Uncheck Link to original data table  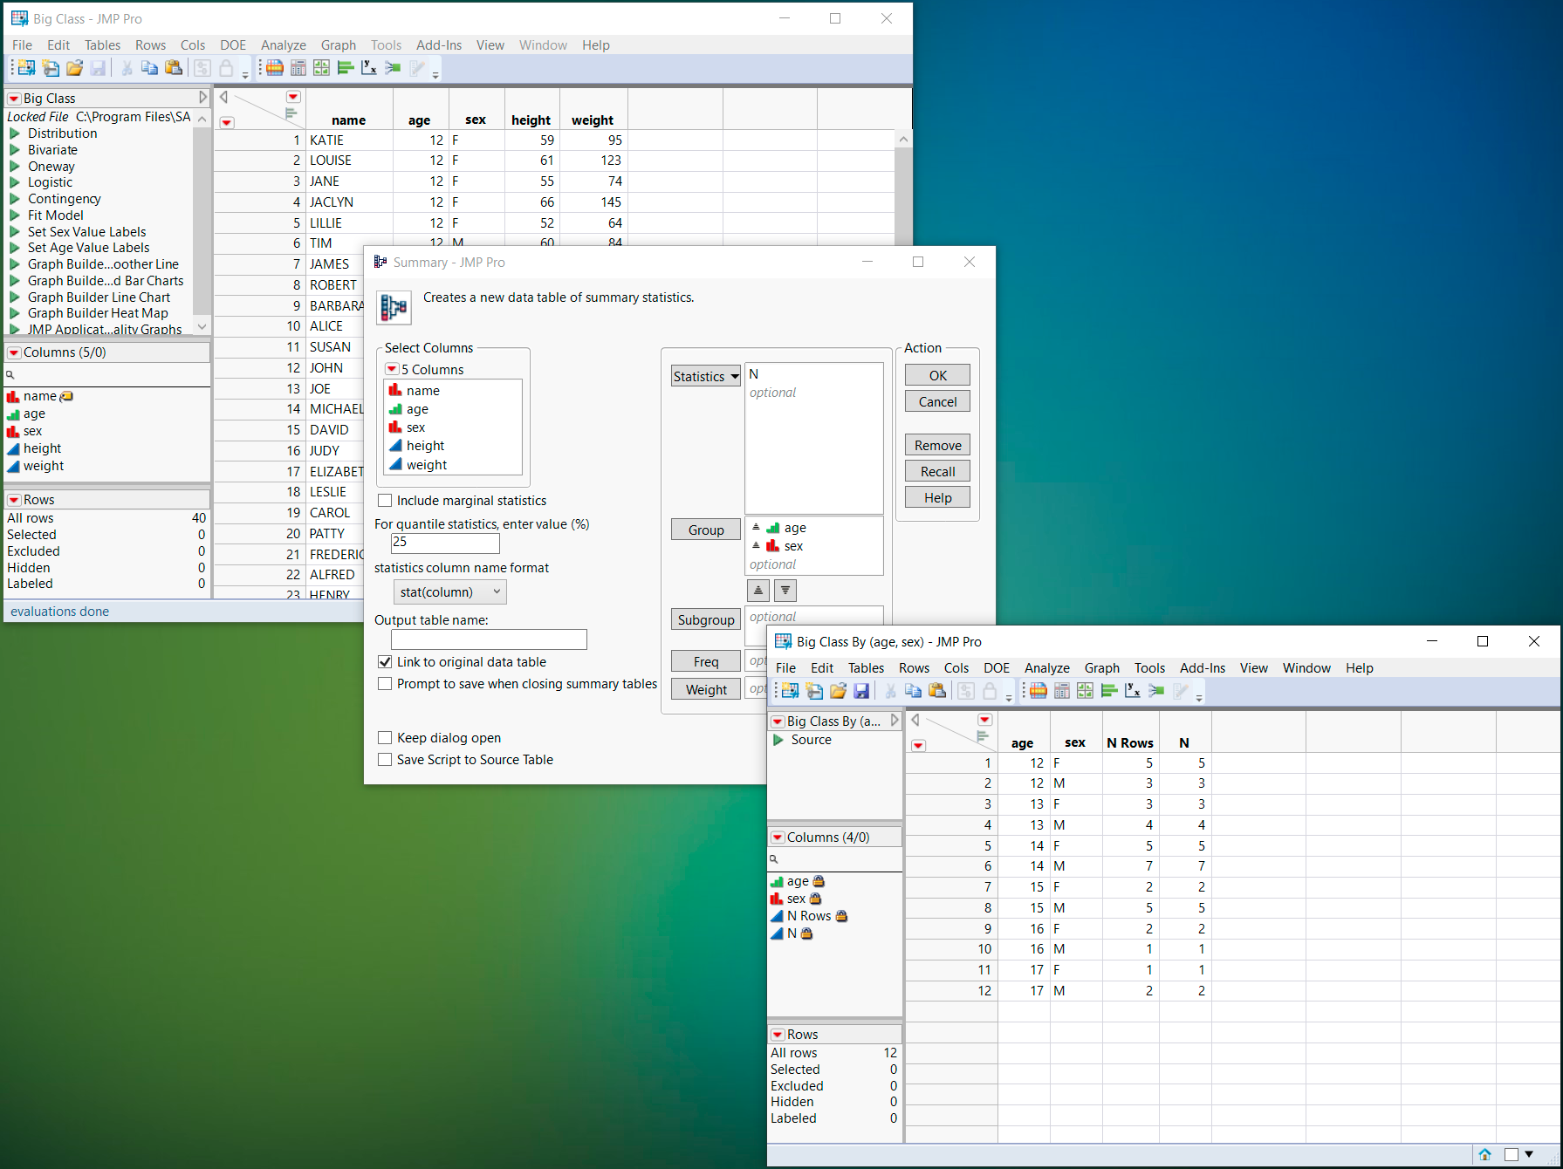point(385,662)
